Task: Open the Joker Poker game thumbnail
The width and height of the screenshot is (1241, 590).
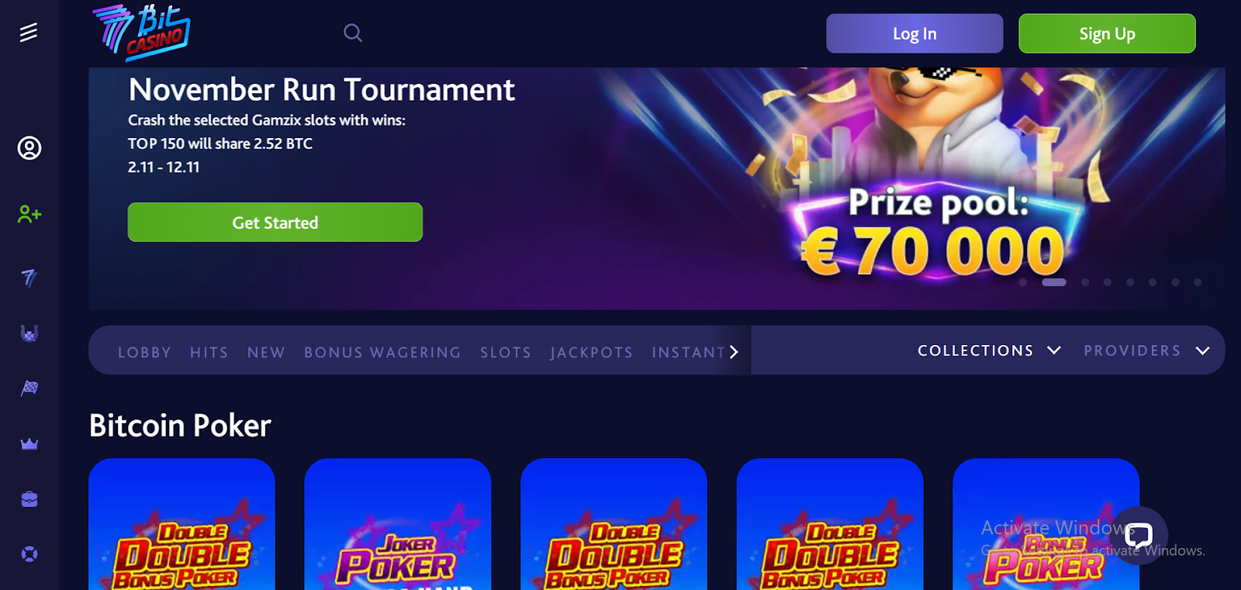Action: pyautogui.click(x=398, y=524)
